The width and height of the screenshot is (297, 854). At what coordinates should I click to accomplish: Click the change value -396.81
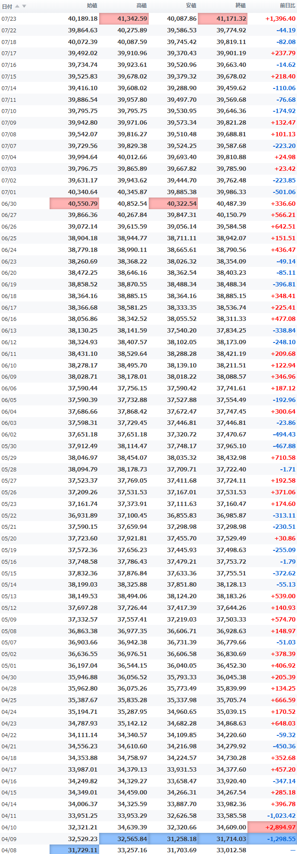pos(284,284)
